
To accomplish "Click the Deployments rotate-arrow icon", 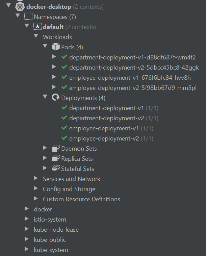I will 55,98.
